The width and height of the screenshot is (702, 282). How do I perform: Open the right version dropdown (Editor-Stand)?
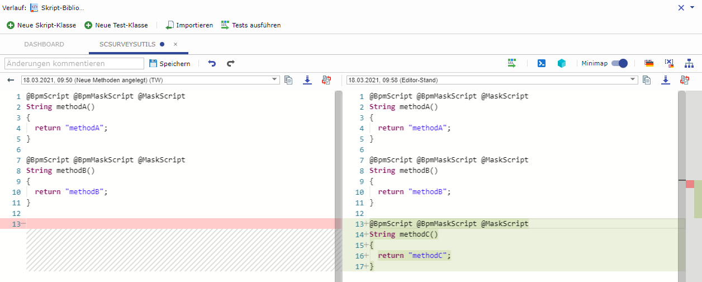492,80
